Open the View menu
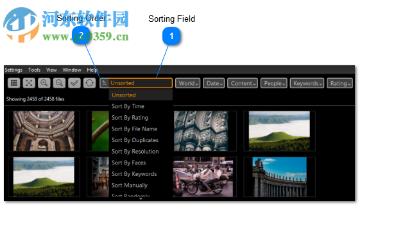The width and height of the screenshot is (405, 231). point(51,70)
